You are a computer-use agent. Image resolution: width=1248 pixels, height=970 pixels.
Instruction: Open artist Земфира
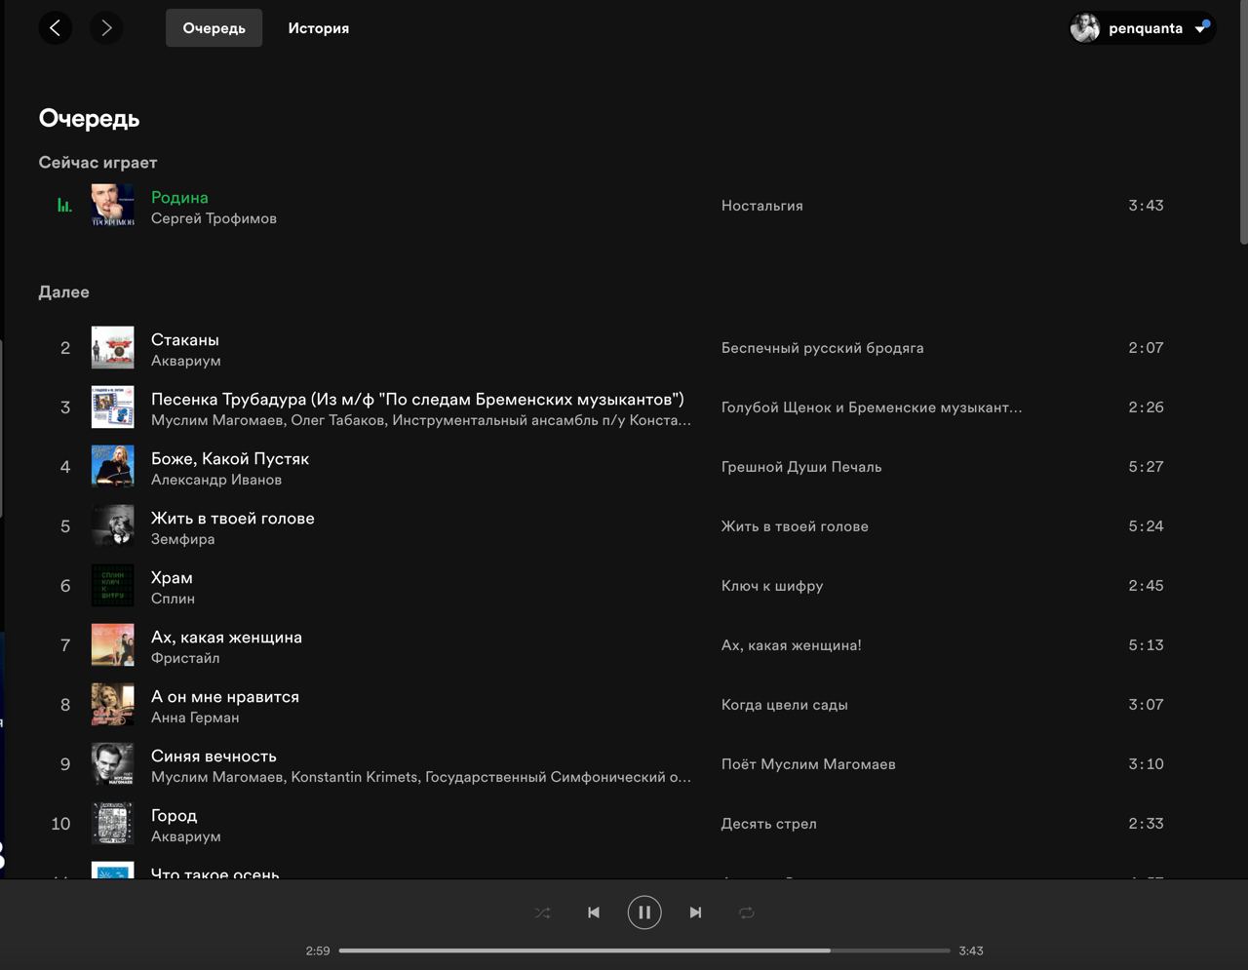coord(182,539)
